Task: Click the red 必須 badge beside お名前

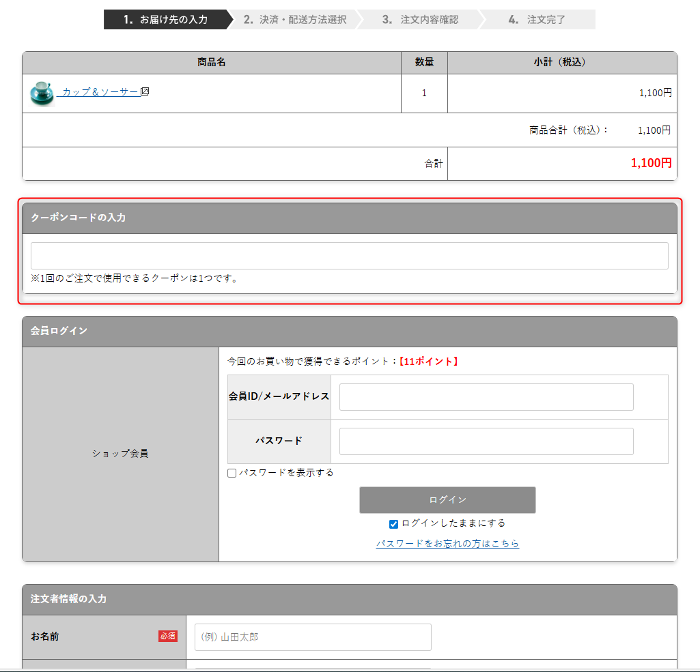Action: coord(168,637)
